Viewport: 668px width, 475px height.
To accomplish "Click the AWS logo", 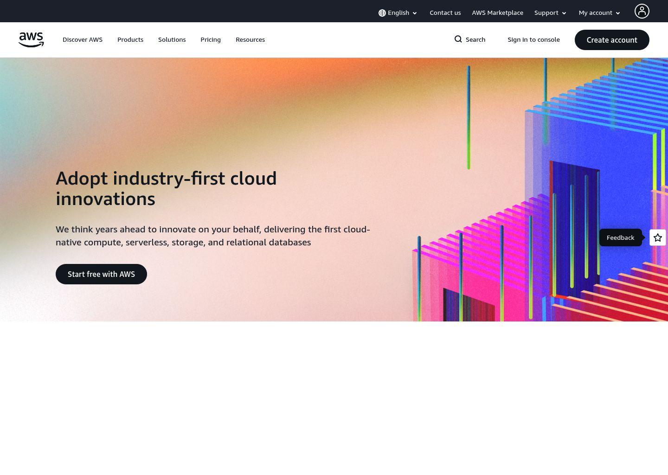I will pos(31,40).
